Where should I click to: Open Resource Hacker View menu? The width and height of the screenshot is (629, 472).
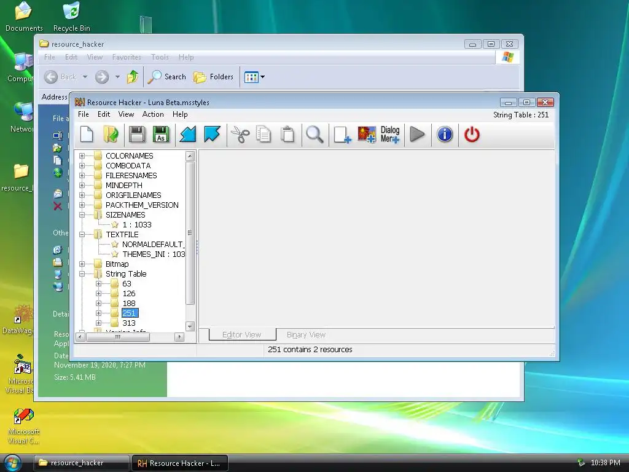126,114
